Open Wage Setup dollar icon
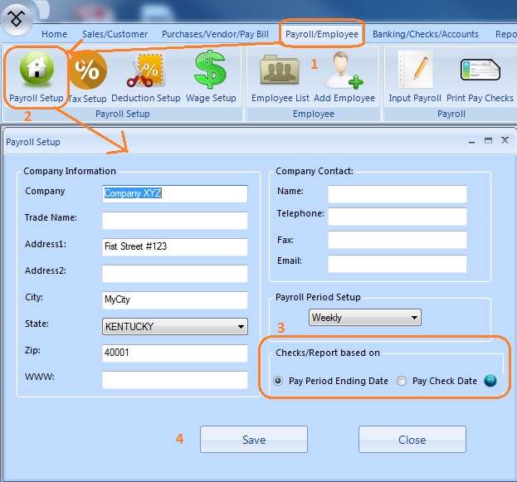 coord(210,70)
